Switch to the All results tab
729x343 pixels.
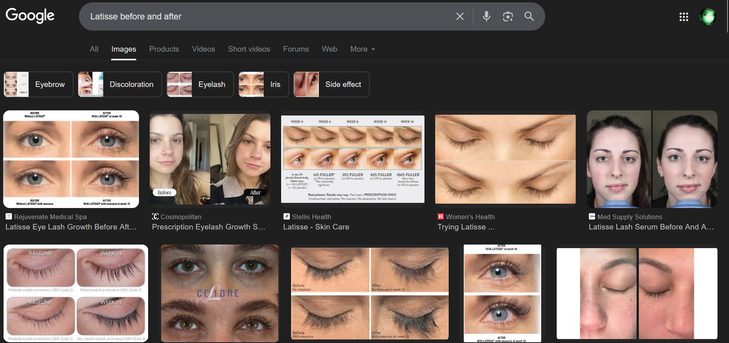[x=94, y=49]
